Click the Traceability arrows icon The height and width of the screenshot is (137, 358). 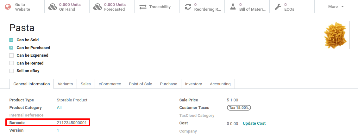coord(143,7)
